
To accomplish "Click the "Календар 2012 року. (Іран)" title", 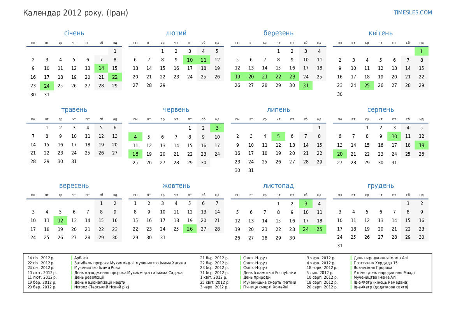I will point(76,13).
